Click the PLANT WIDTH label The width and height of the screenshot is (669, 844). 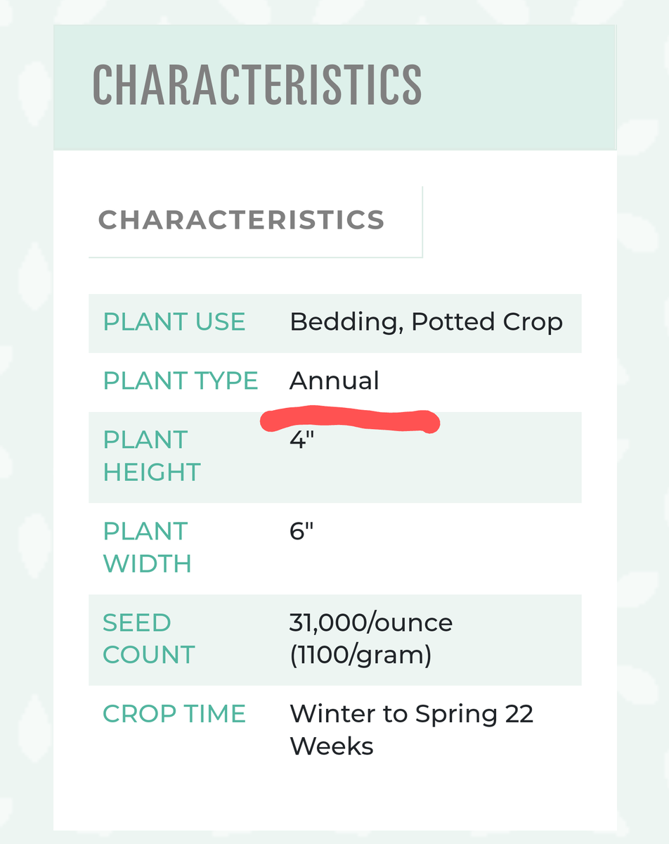pyautogui.click(x=148, y=547)
